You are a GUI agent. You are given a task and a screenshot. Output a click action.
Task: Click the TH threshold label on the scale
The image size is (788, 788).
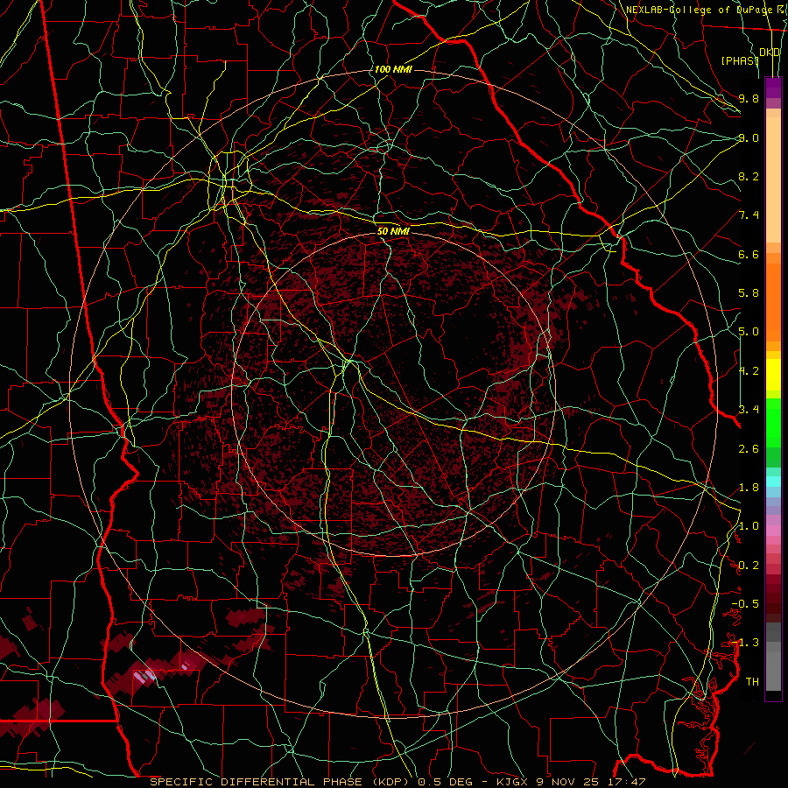752,682
